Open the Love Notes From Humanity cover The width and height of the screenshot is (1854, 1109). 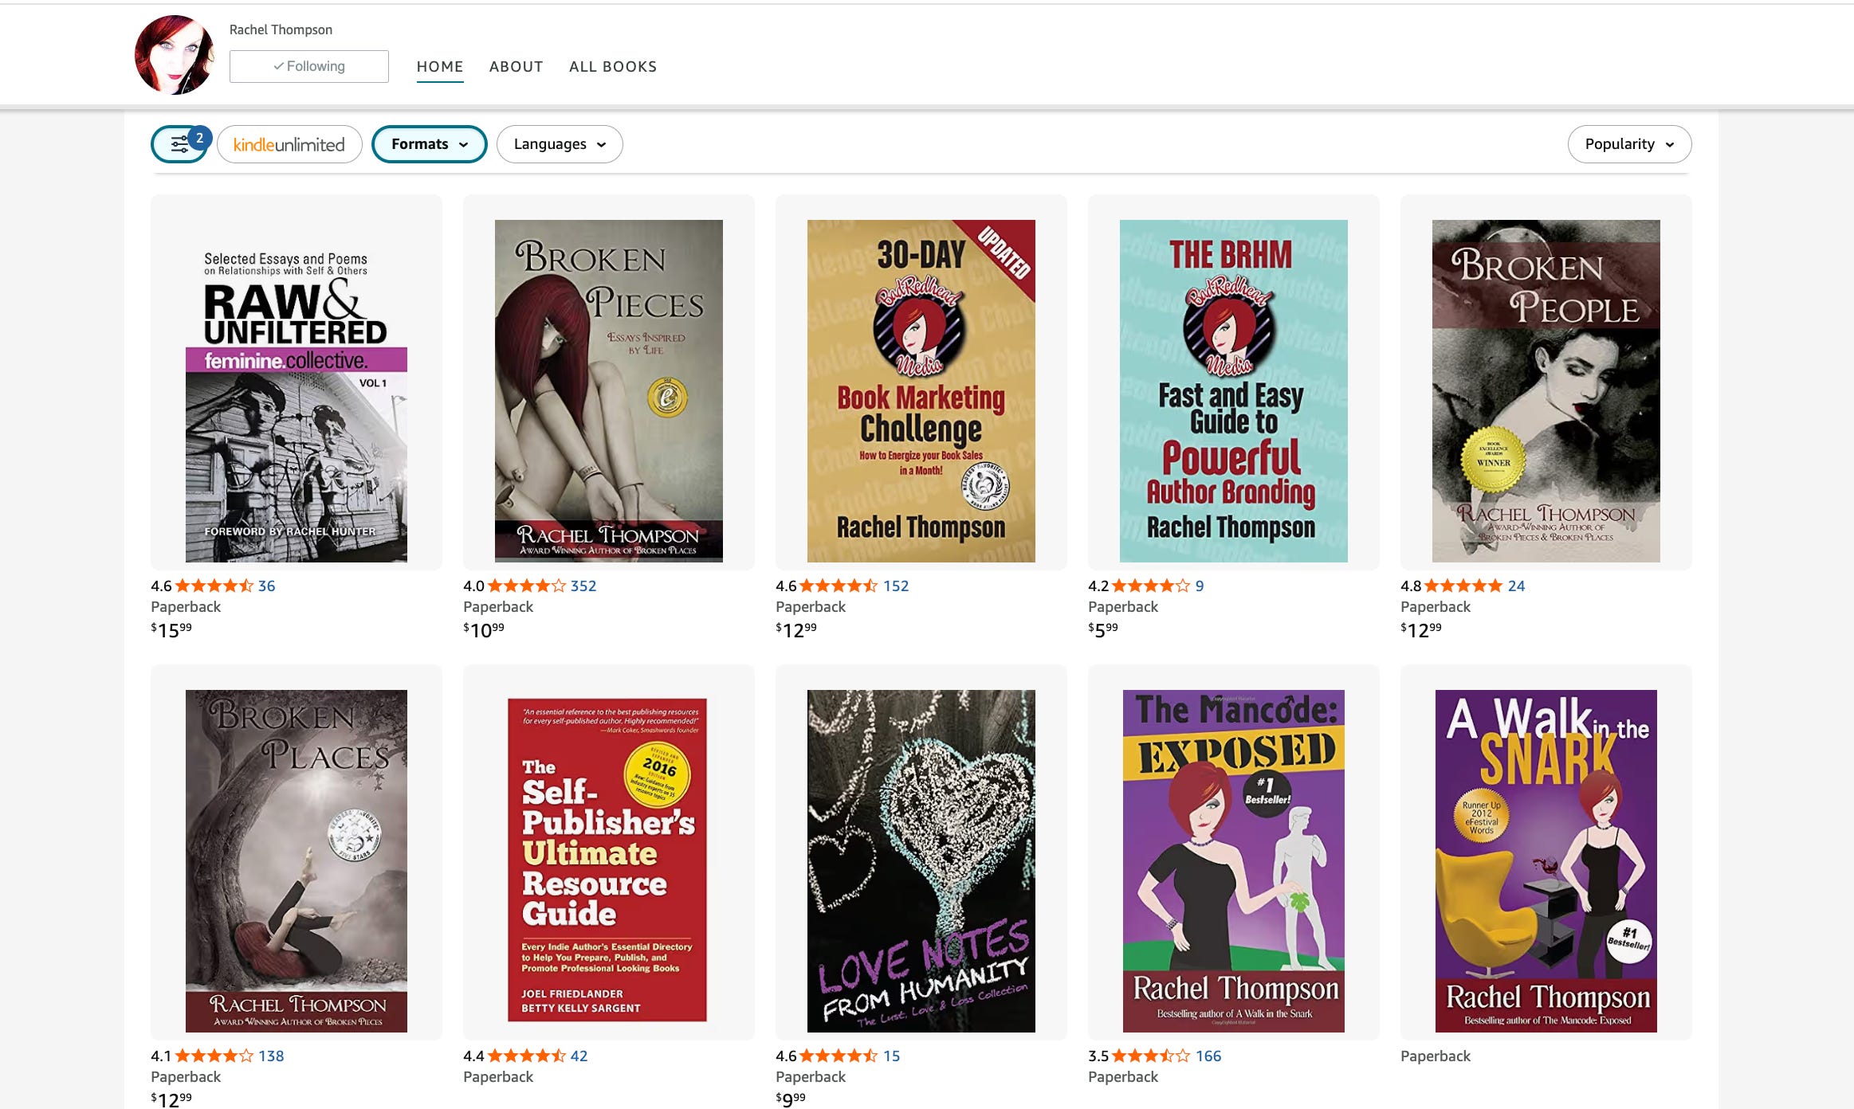pos(921,861)
